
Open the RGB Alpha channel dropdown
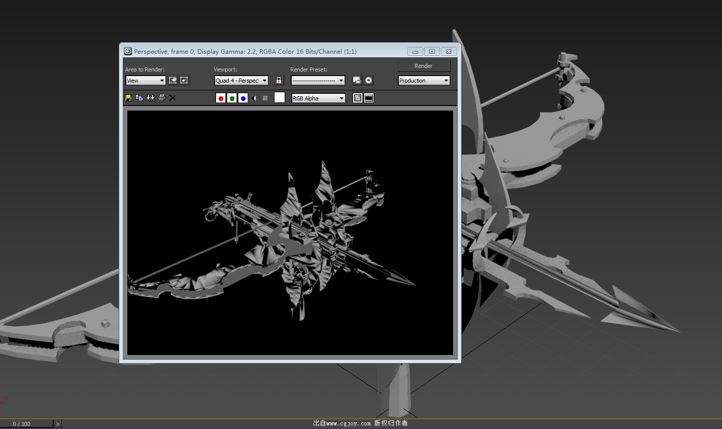click(x=318, y=98)
